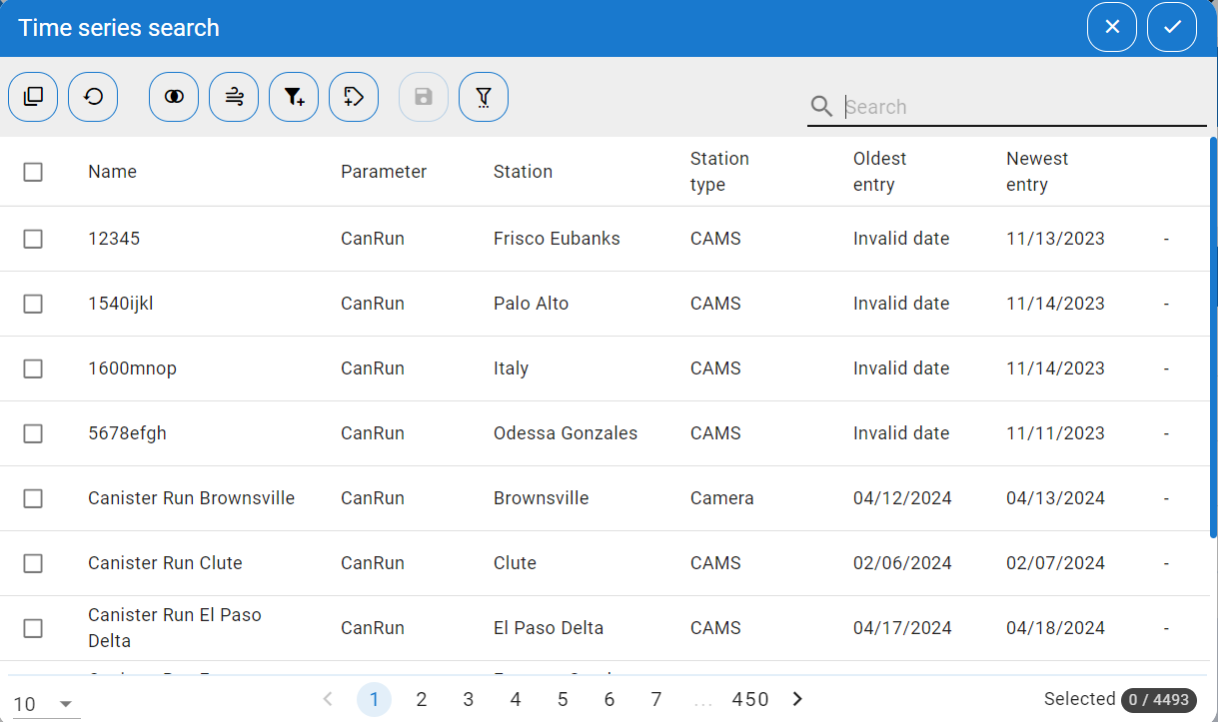Click the wind/air parameter filter icon
This screenshot has height=722, width=1218.
(234, 97)
